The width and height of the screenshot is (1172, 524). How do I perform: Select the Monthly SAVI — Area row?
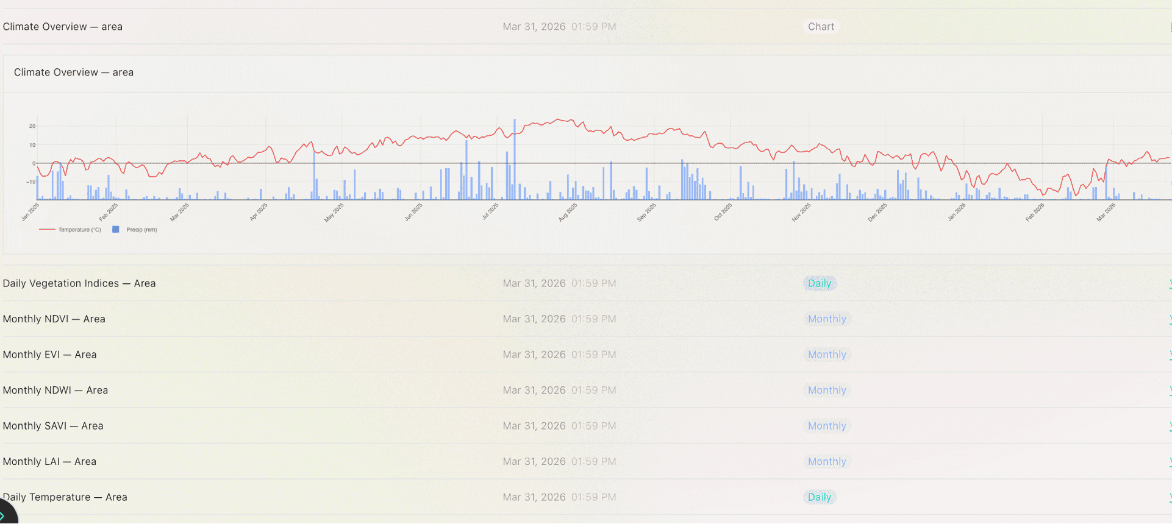(x=53, y=426)
